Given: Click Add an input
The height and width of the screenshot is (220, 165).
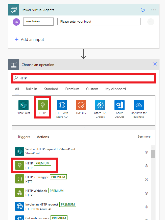Looking at the screenshot, I should (30, 40).
